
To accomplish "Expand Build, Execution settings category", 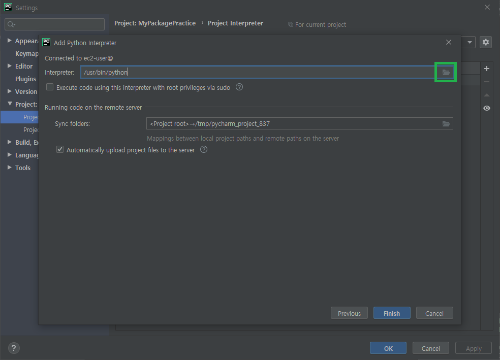I will coord(10,142).
